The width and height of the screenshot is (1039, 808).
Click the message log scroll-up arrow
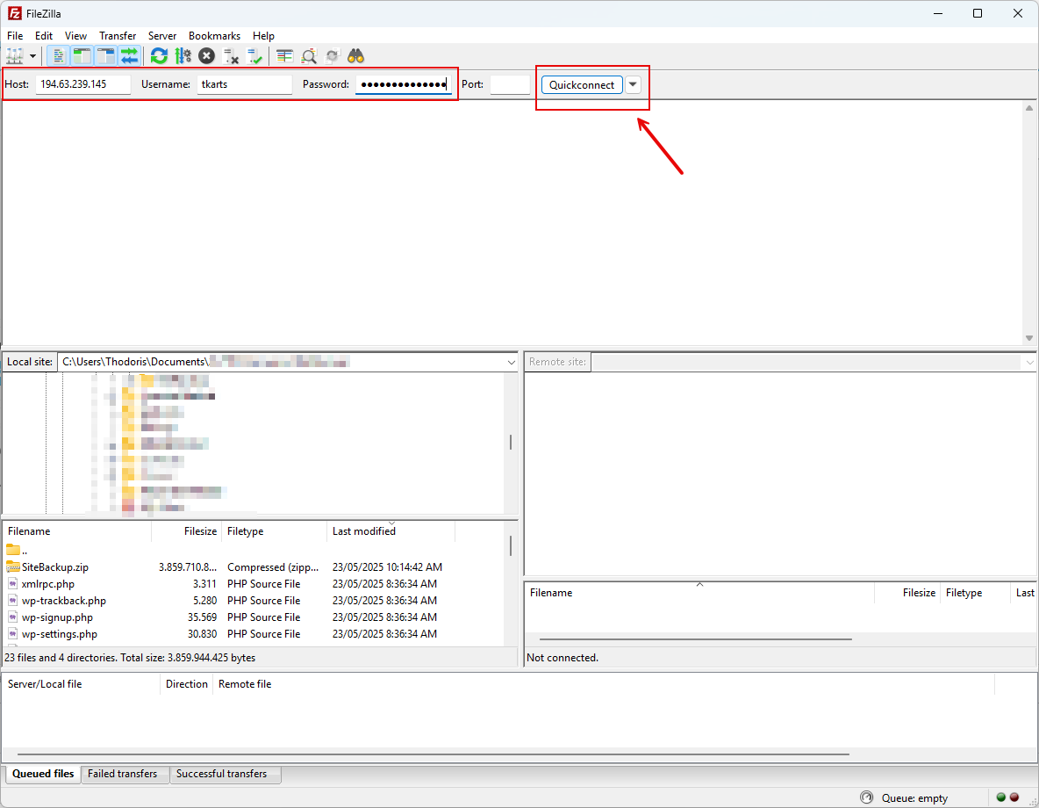pyautogui.click(x=1029, y=108)
